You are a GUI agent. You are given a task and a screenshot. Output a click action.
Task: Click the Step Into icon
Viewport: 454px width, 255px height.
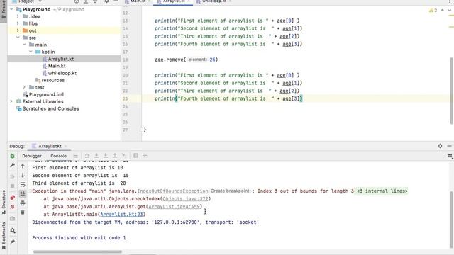click(x=106, y=156)
